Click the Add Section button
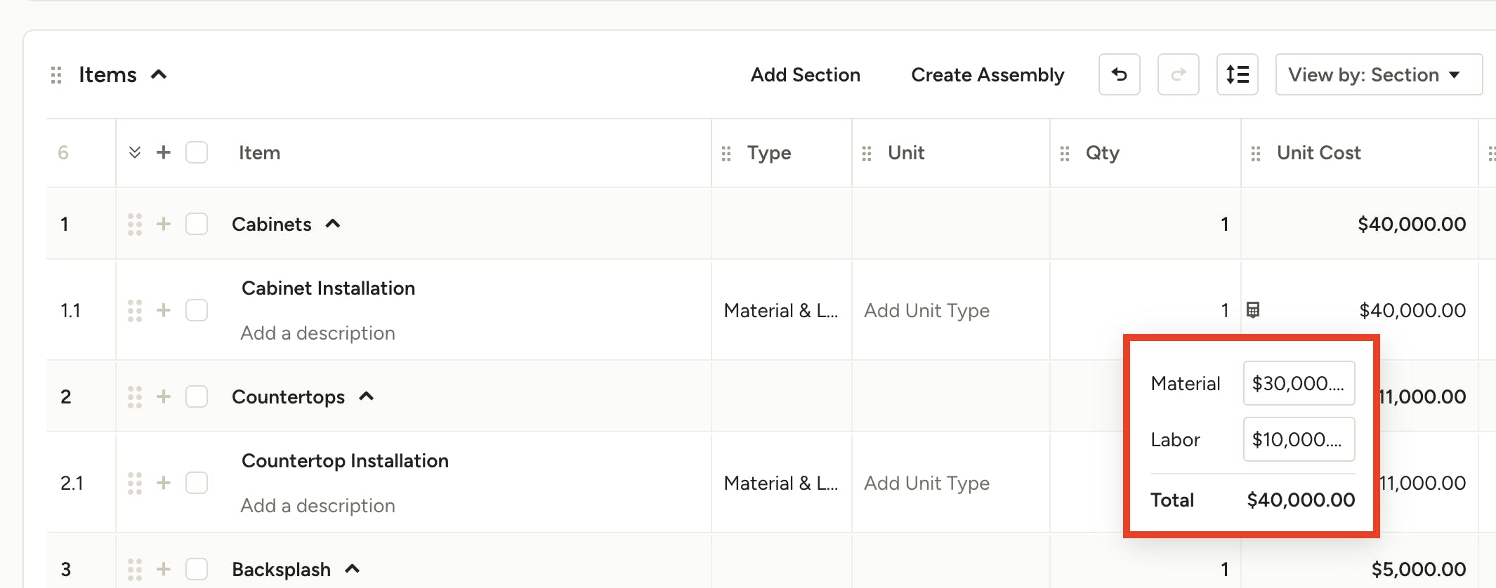The width and height of the screenshot is (1496, 588). [805, 74]
